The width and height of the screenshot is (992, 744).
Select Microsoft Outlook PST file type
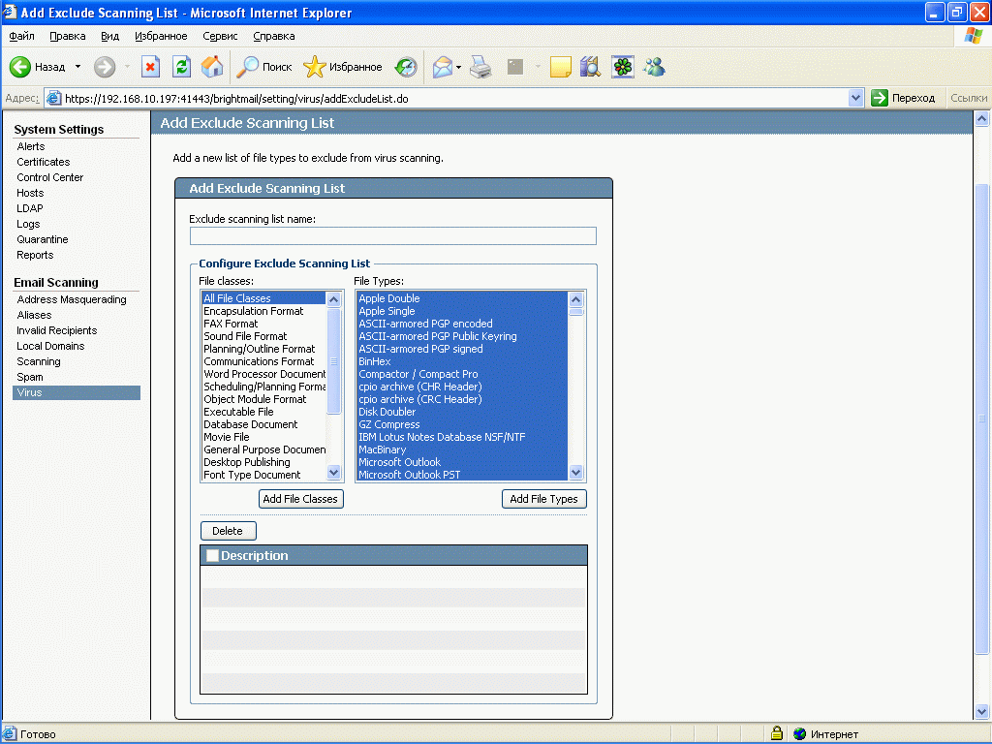[462, 475]
